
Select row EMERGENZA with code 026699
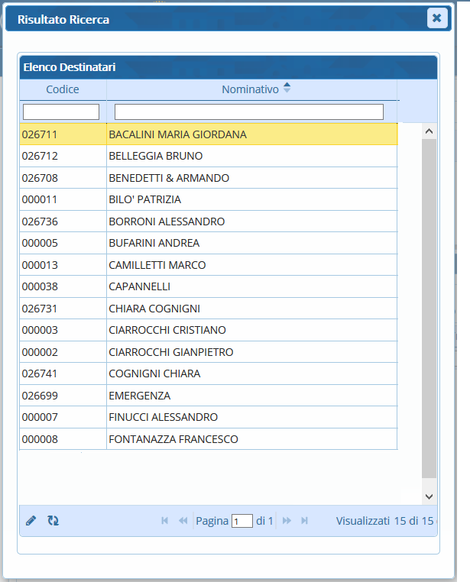tap(139, 396)
